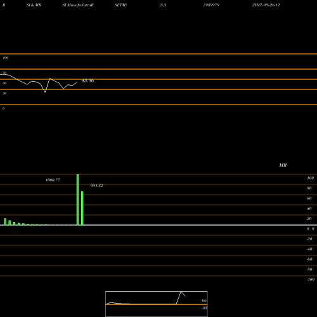
Task: Click the (5,5 parameter text in the header
Action: tap(163, 5)
